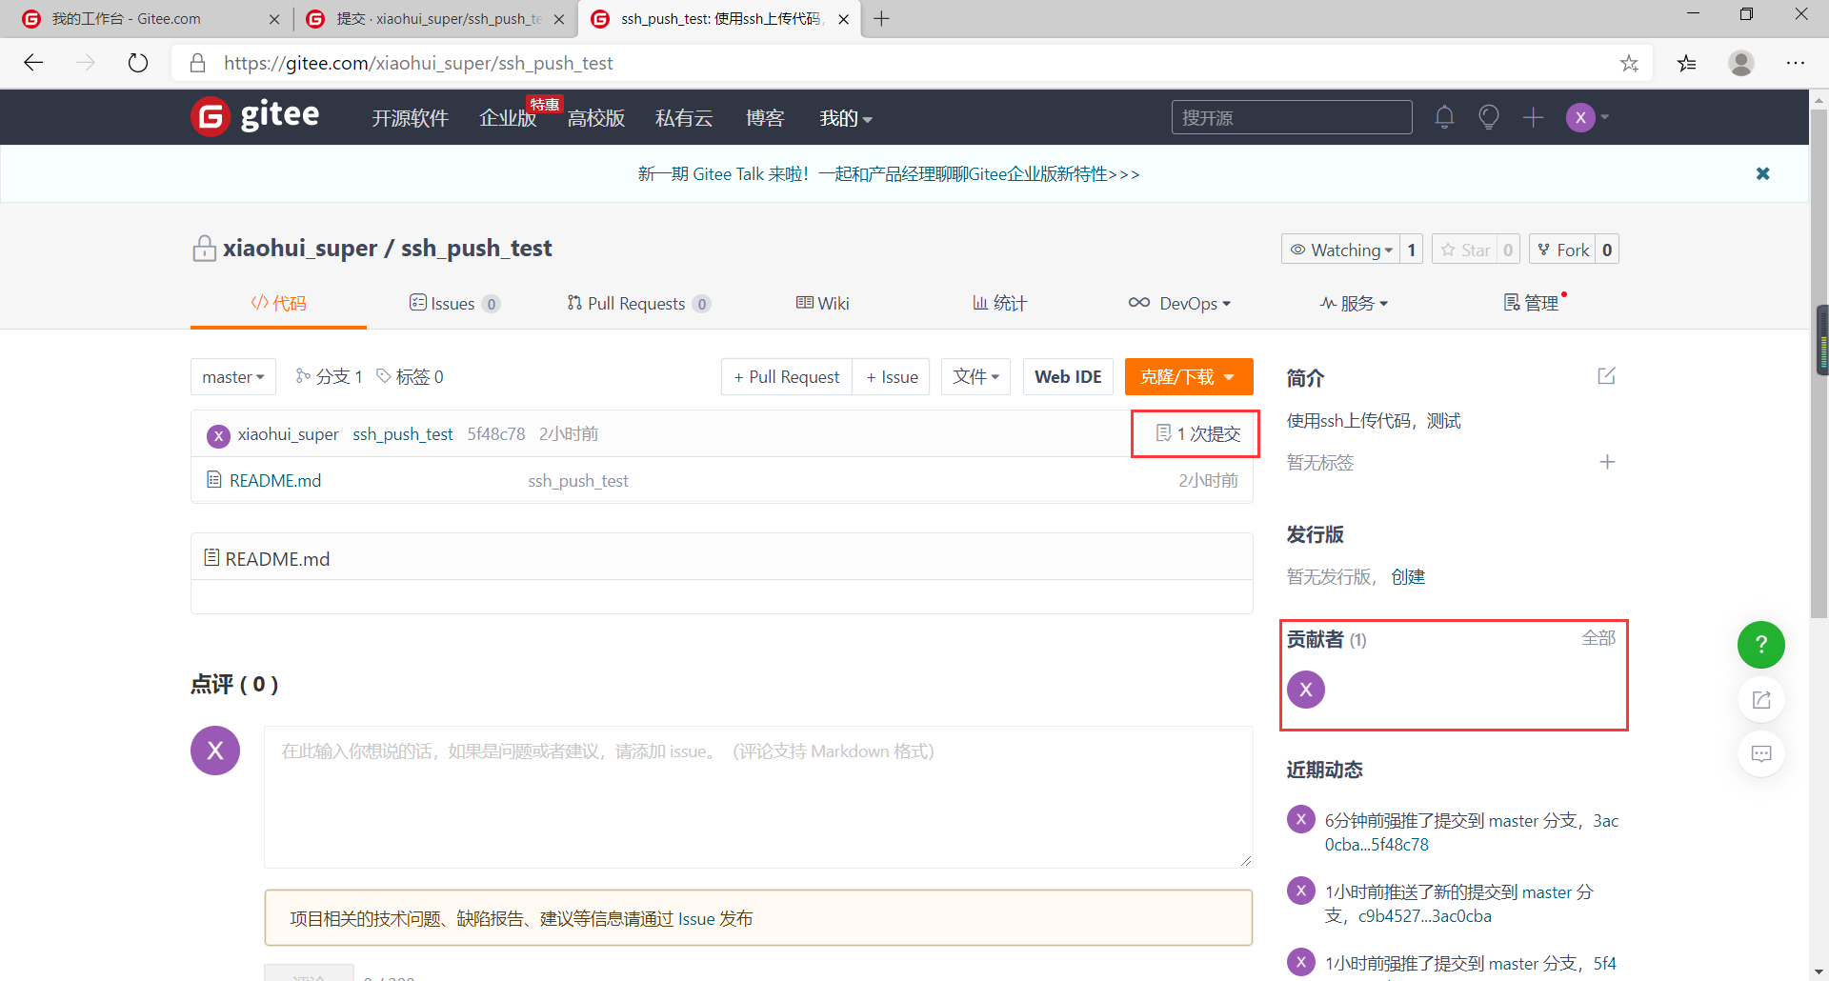Click the avatar beside the 6分钟前 activity entry
This screenshot has height=981, width=1829.
(1300, 819)
